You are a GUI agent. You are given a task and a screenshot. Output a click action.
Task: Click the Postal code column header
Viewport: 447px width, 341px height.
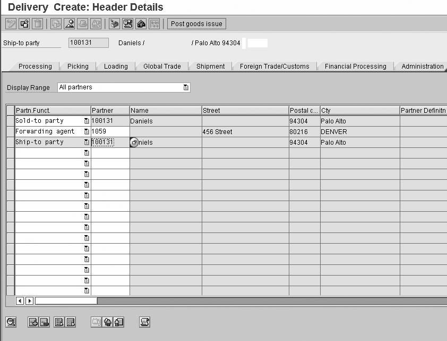305,110
